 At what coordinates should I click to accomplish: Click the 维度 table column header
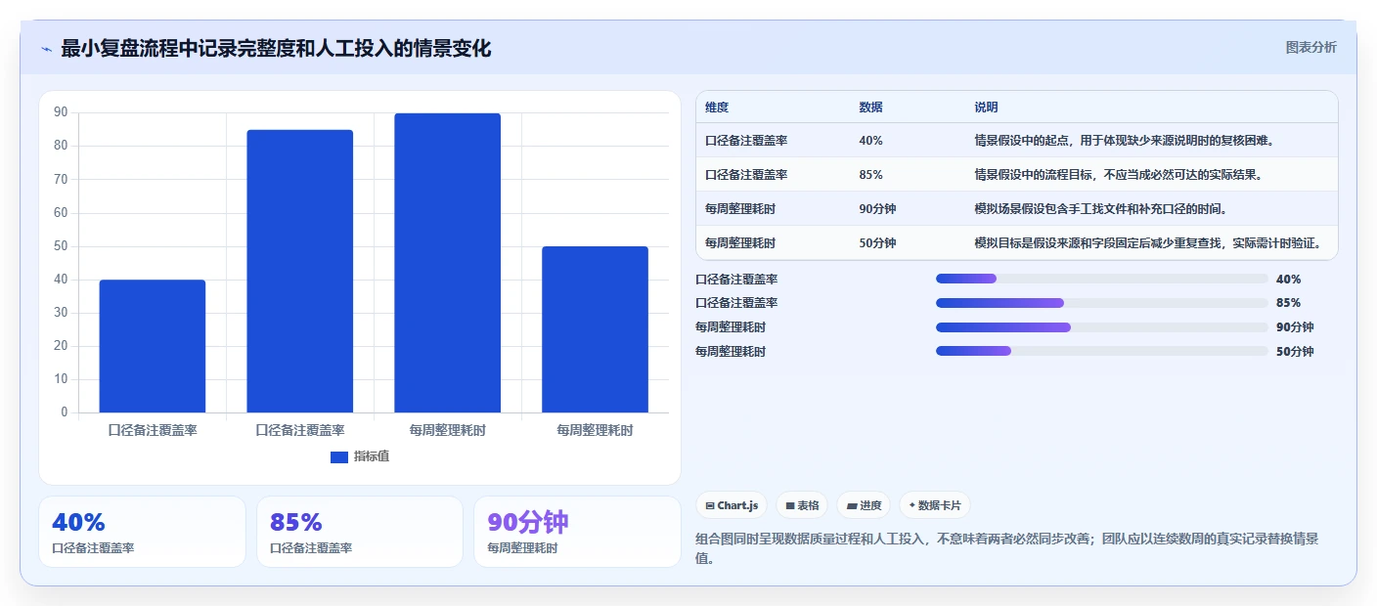[717, 108]
